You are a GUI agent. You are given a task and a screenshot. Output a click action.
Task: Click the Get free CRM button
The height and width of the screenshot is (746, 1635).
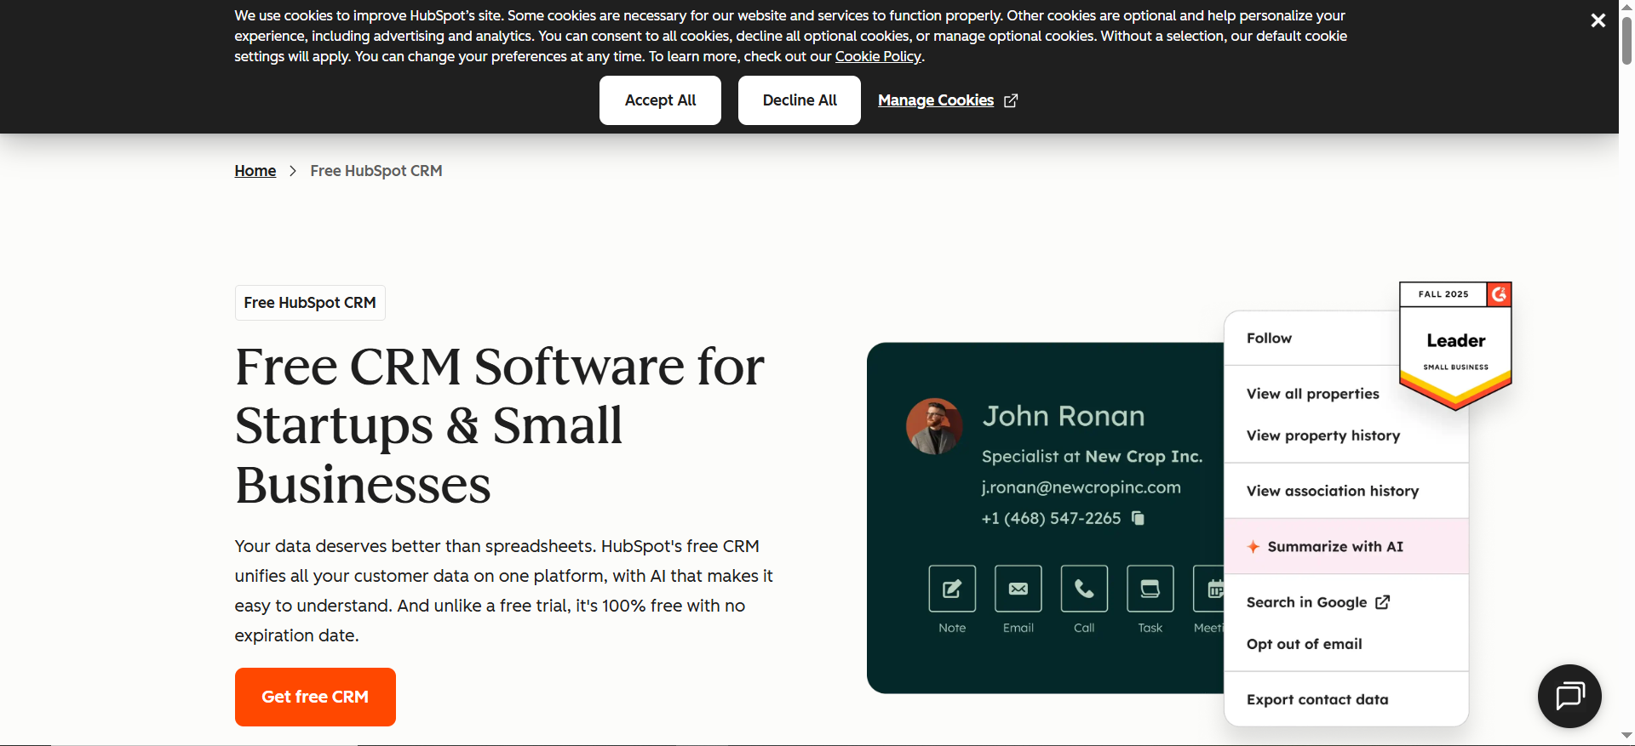tap(315, 697)
